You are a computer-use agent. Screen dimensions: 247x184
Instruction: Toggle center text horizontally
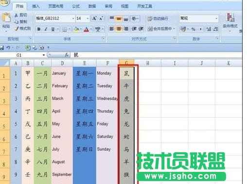(x=119, y=29)
